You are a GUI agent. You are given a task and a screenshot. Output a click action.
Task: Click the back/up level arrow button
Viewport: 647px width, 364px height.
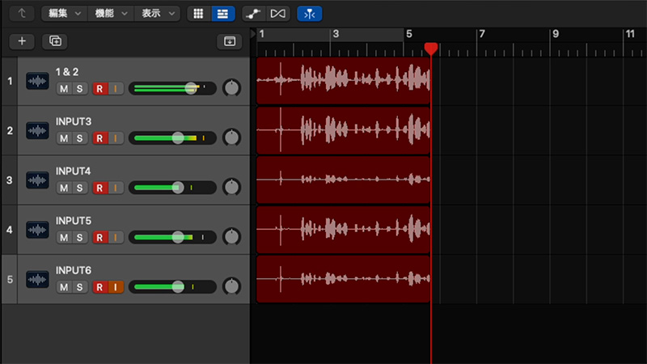tap(22, 14)
